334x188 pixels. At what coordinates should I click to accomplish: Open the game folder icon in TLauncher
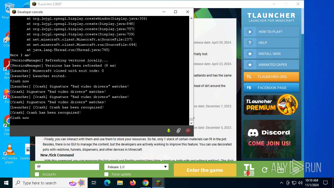pyautogui.click(x=281, y=170)
